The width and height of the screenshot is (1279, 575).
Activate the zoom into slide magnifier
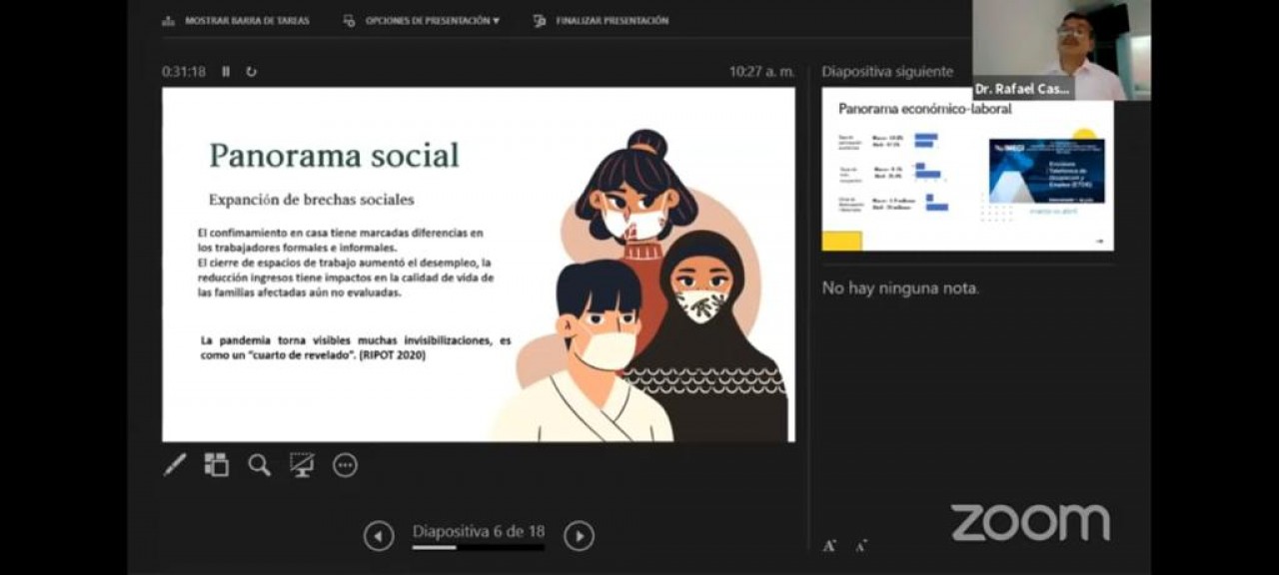click(260, 465)
